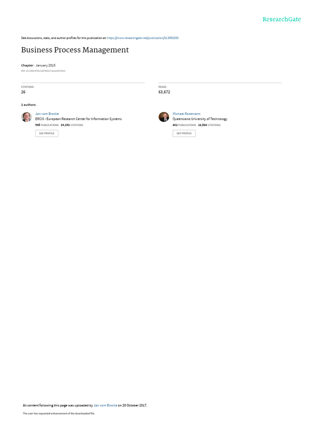Image resolution: width=317 pixels, height=423 pixels.
Task: Click the 19,353 citations stat
Action: [x=72, y=125]
